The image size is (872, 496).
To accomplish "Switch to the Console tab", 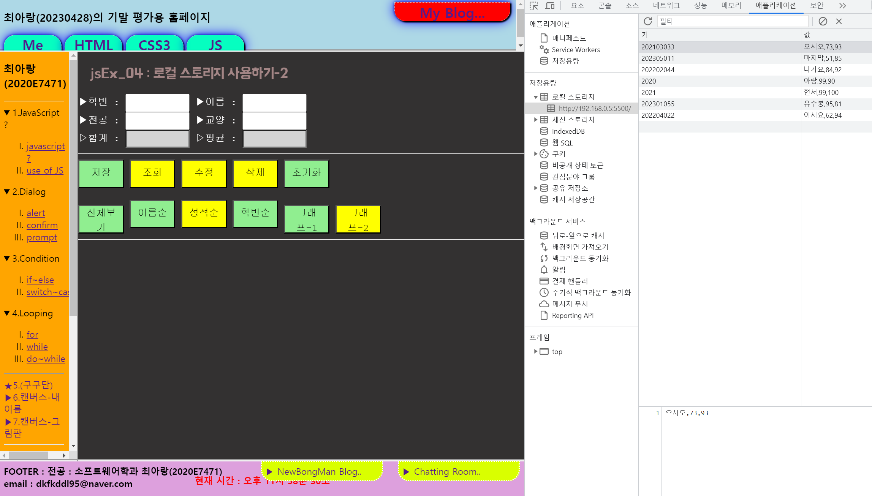I will (x=605, y=6).
